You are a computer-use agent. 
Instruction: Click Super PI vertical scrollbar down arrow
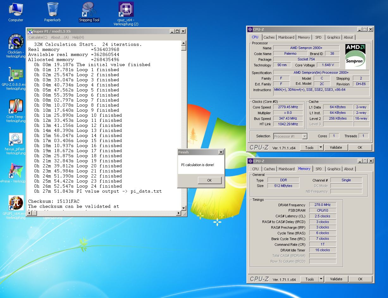[x=183, y=208]
